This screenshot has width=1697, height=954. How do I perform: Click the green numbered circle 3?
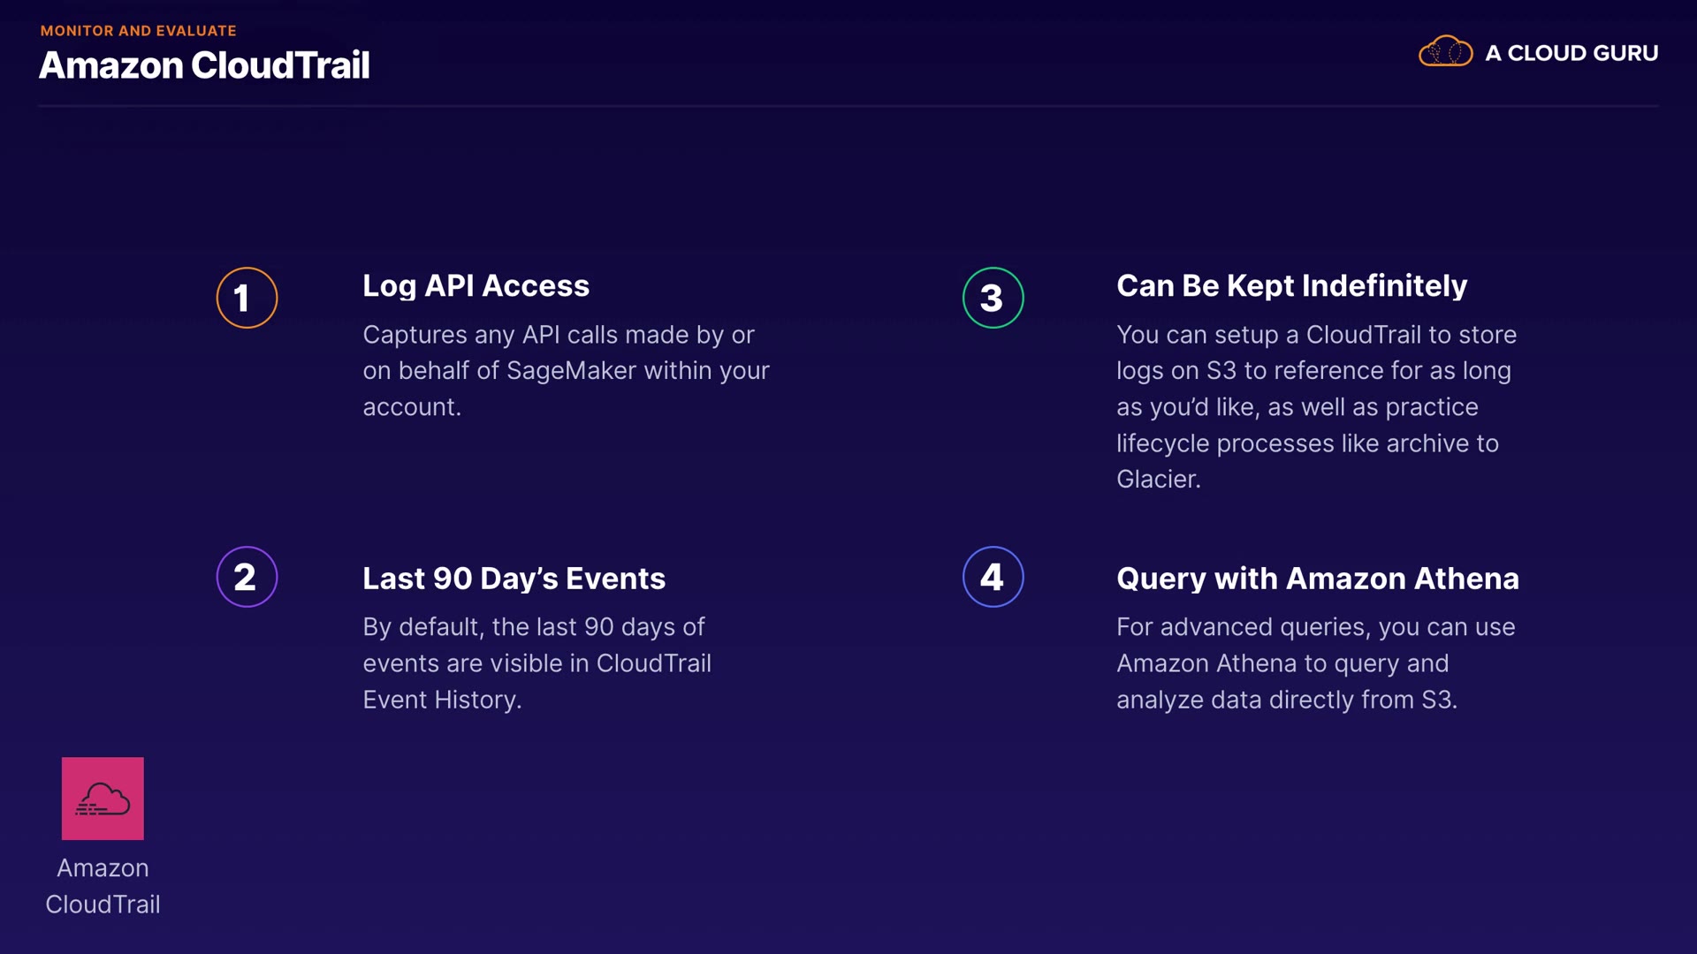(x=993, y=298)
